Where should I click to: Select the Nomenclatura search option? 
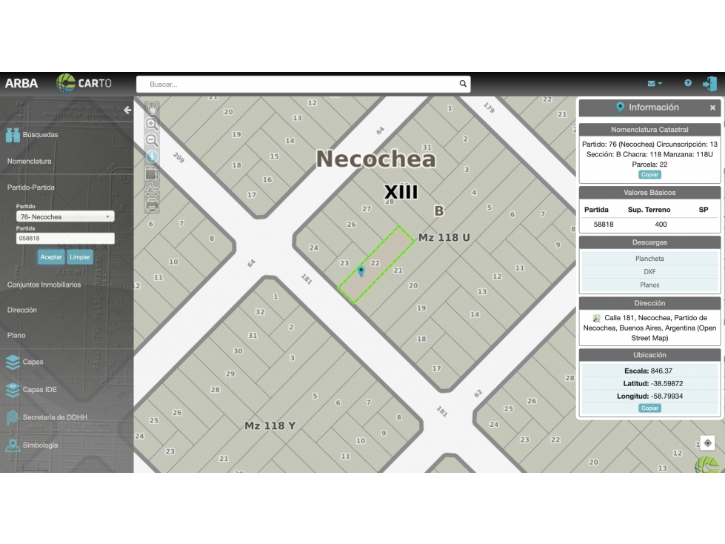click(x=29, y=161)
